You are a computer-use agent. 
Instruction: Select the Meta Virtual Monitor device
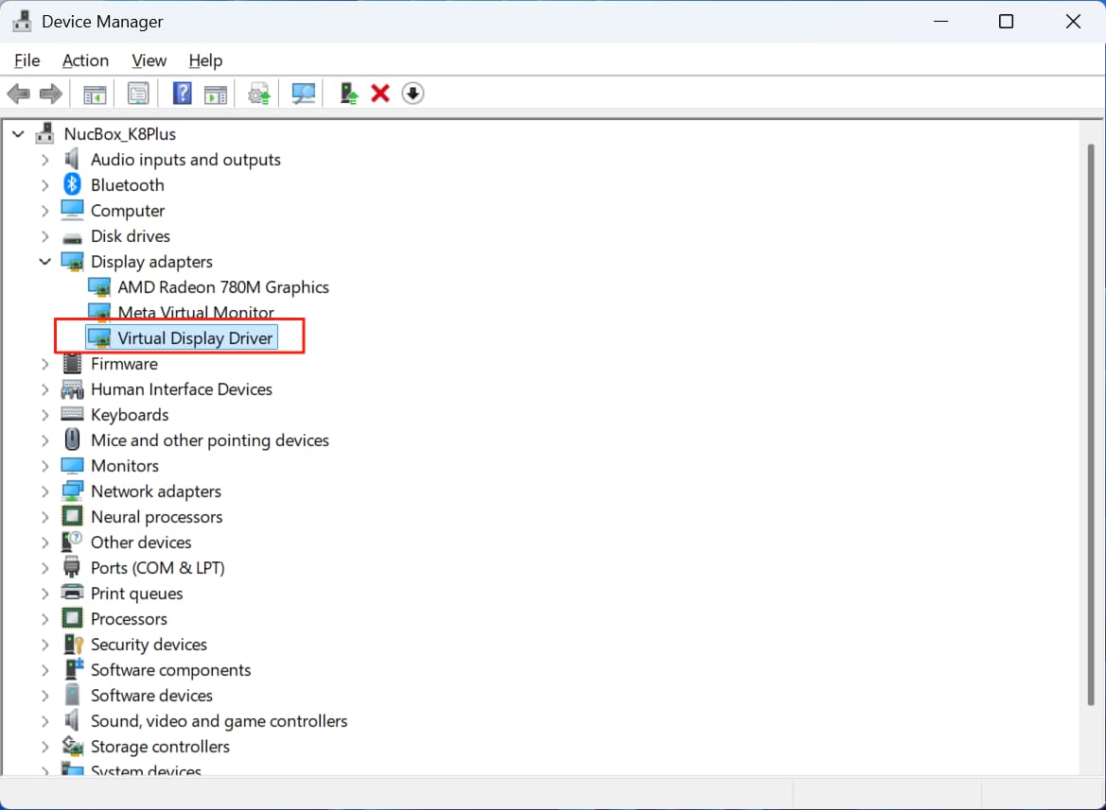pos(195,312)
